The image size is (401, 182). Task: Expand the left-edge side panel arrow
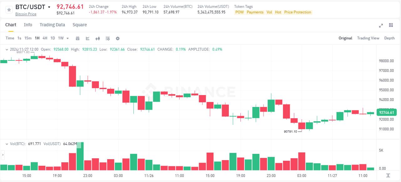click(3, 154)
